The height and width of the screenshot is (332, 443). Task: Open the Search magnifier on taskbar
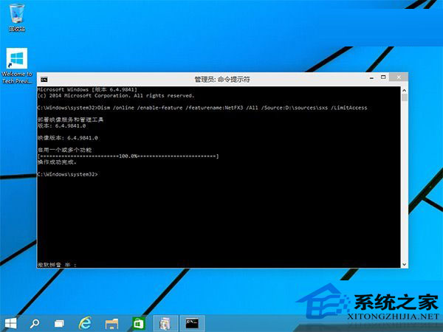35,323
